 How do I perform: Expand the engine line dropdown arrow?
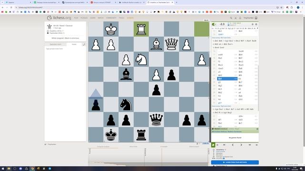pos(257,28)
